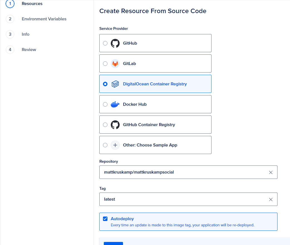The height and width of the screenshot is (245, 290).
Task: Go to step 1 Resources
Action: click(32, 4)
